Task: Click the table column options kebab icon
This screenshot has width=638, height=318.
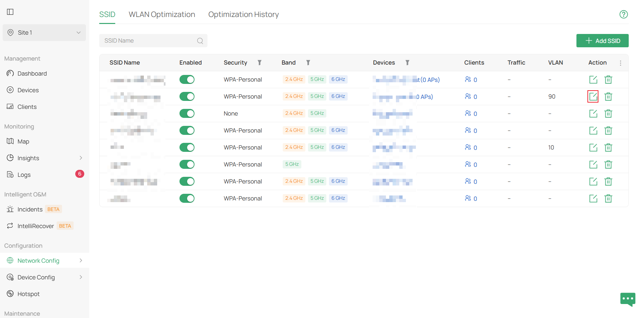Action: click(620, 63)
